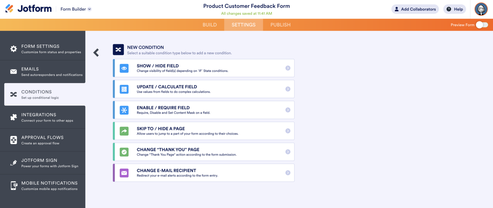The width and height of the screenshot is (493, 208).
Task: Click the Form Settings gear icon
Action: point(13,48)
